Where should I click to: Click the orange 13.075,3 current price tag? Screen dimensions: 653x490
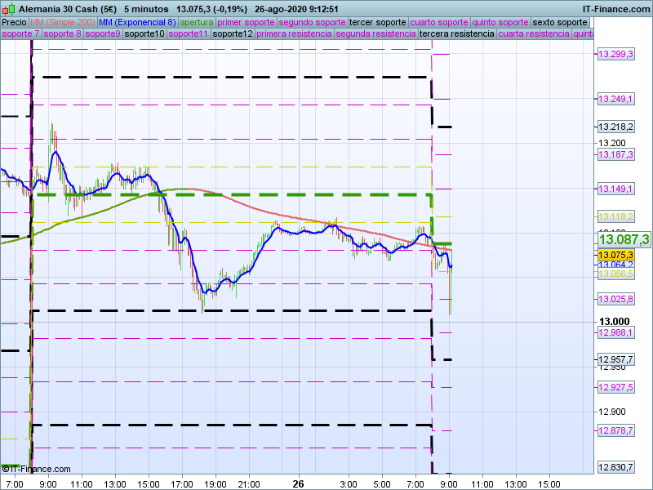(615, 255)
